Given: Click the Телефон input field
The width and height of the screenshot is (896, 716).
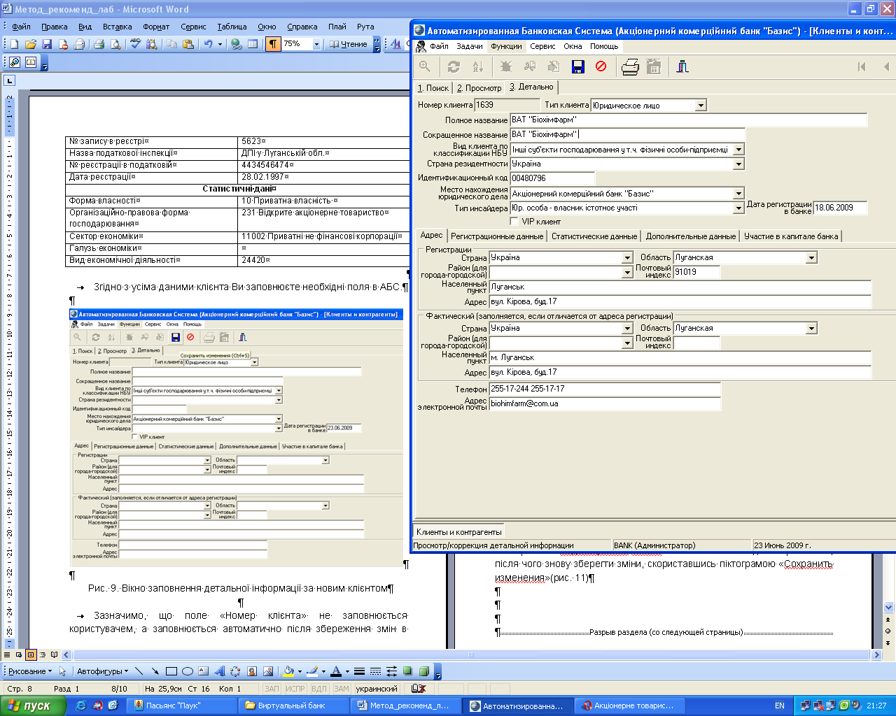Looking at the screenshot, I should (x=605, y=389).
